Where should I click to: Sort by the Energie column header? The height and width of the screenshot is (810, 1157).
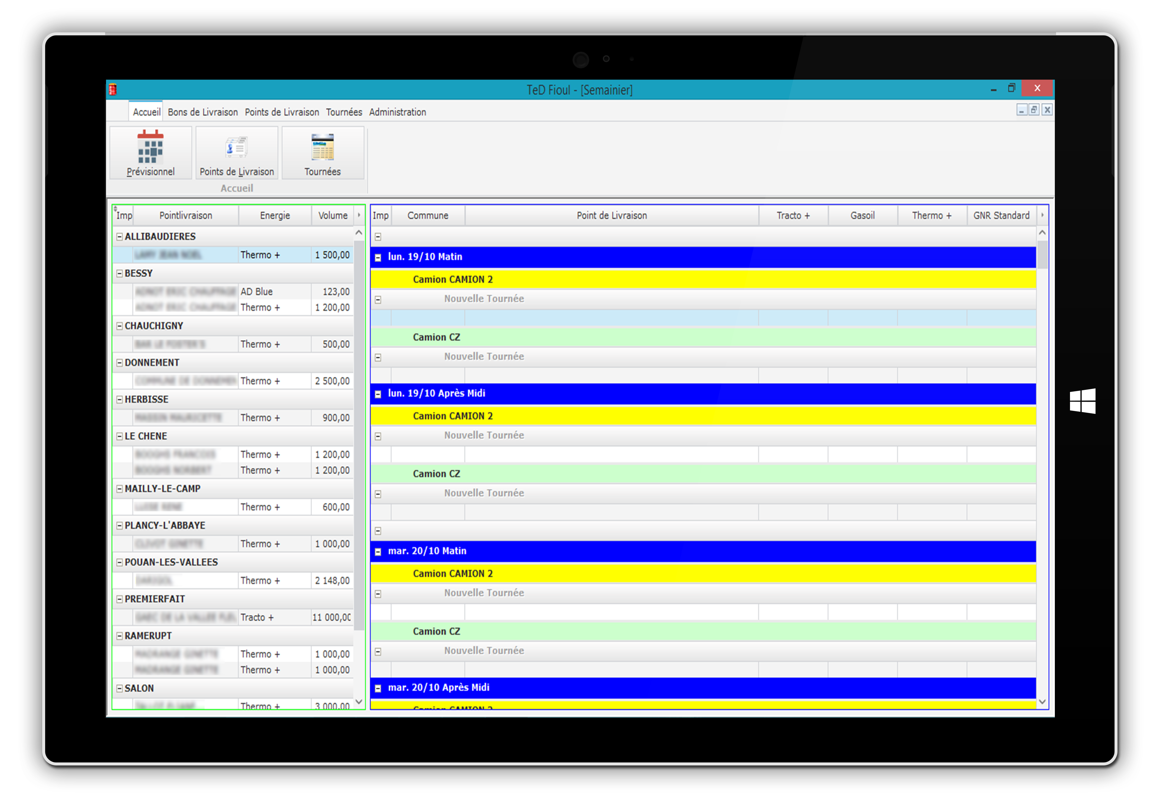tap(275, 215)
